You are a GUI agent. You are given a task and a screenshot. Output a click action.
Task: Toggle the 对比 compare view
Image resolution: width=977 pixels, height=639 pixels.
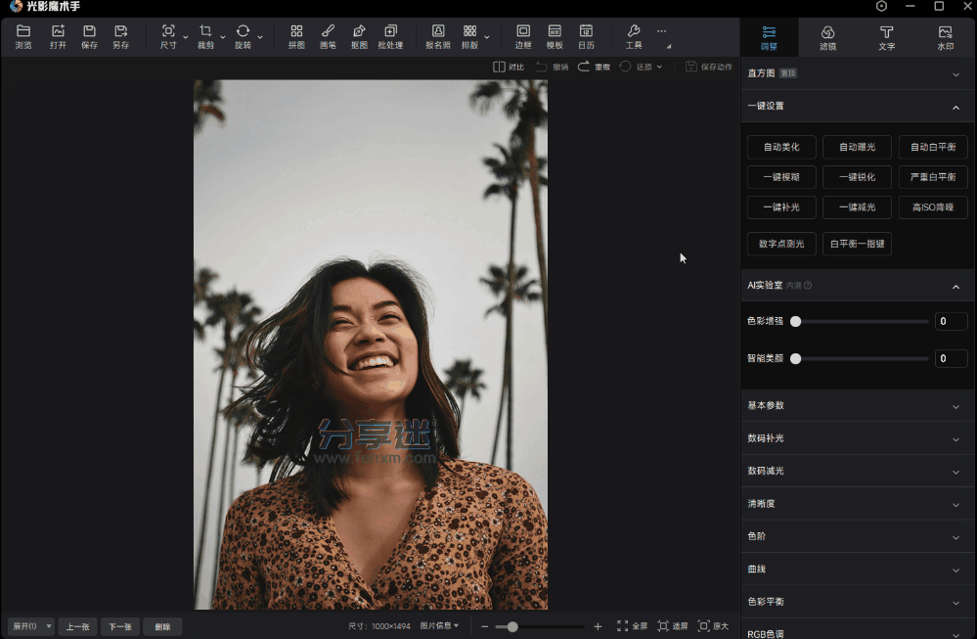click(509, 67)
